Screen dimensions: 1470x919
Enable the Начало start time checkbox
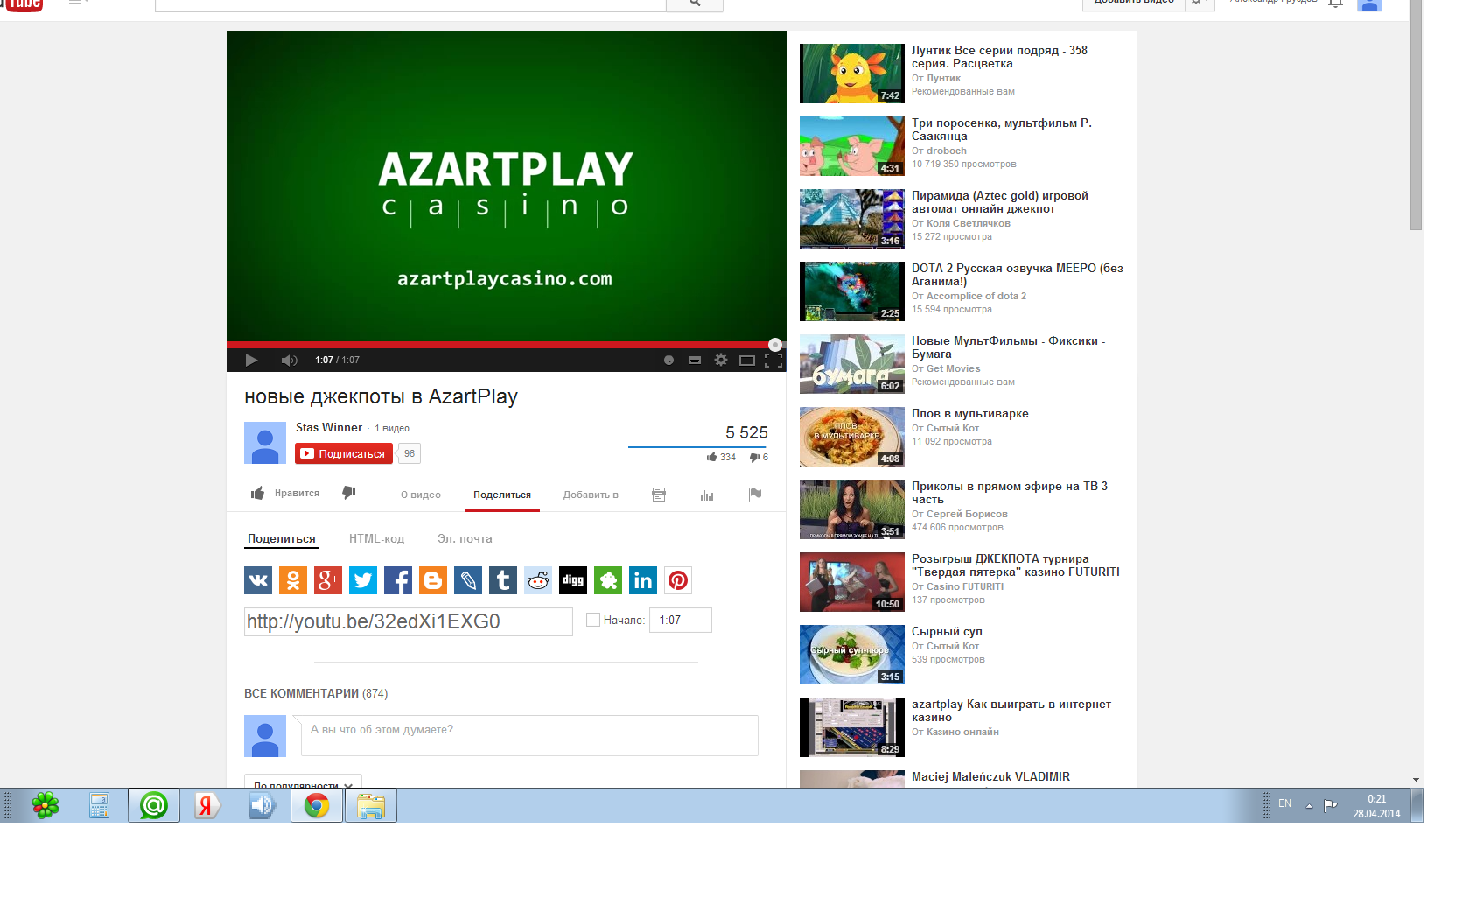(x=593, y=620)
